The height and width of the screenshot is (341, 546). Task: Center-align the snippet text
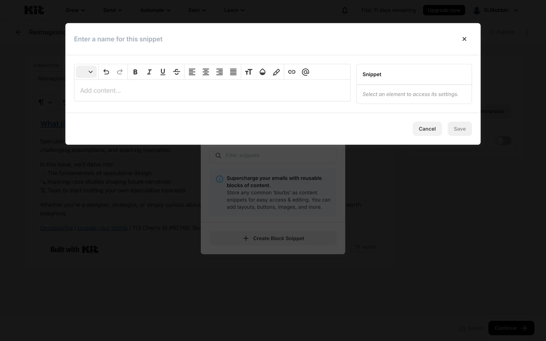pos(206,72)
